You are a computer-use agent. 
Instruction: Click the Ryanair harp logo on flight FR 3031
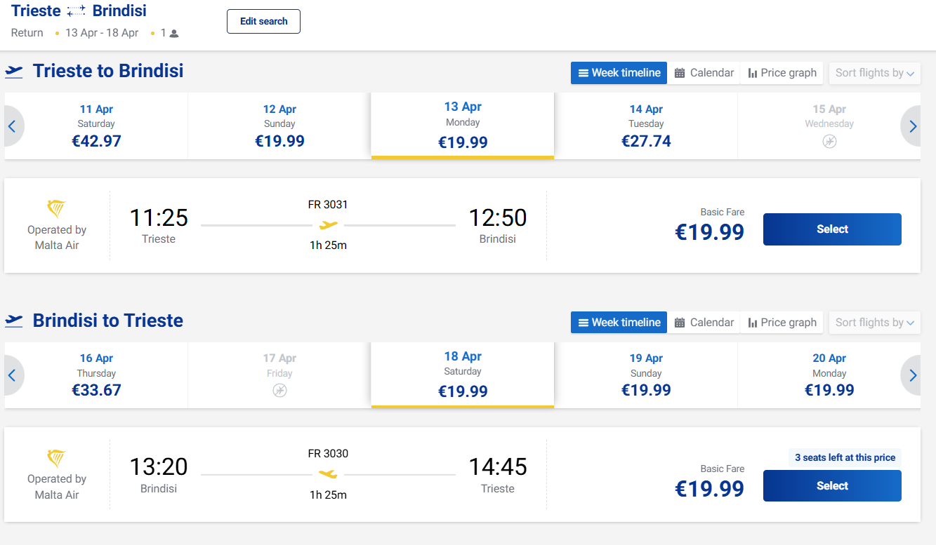(56, 209)
